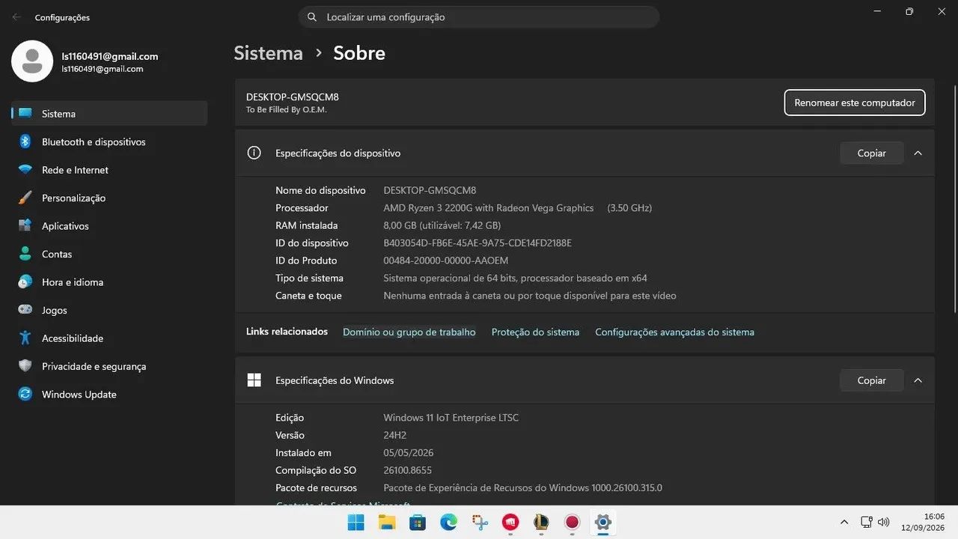The width and height of the screenshot is (958, 539).
Task: Open Domínio ou grupo de trabalho link
Action: pos(409,332)
